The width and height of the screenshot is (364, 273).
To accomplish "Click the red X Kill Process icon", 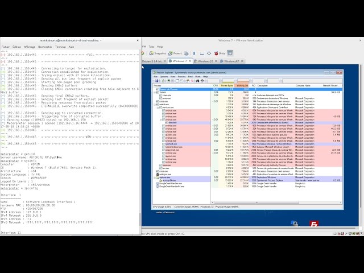I will click(x=192, y=81).
